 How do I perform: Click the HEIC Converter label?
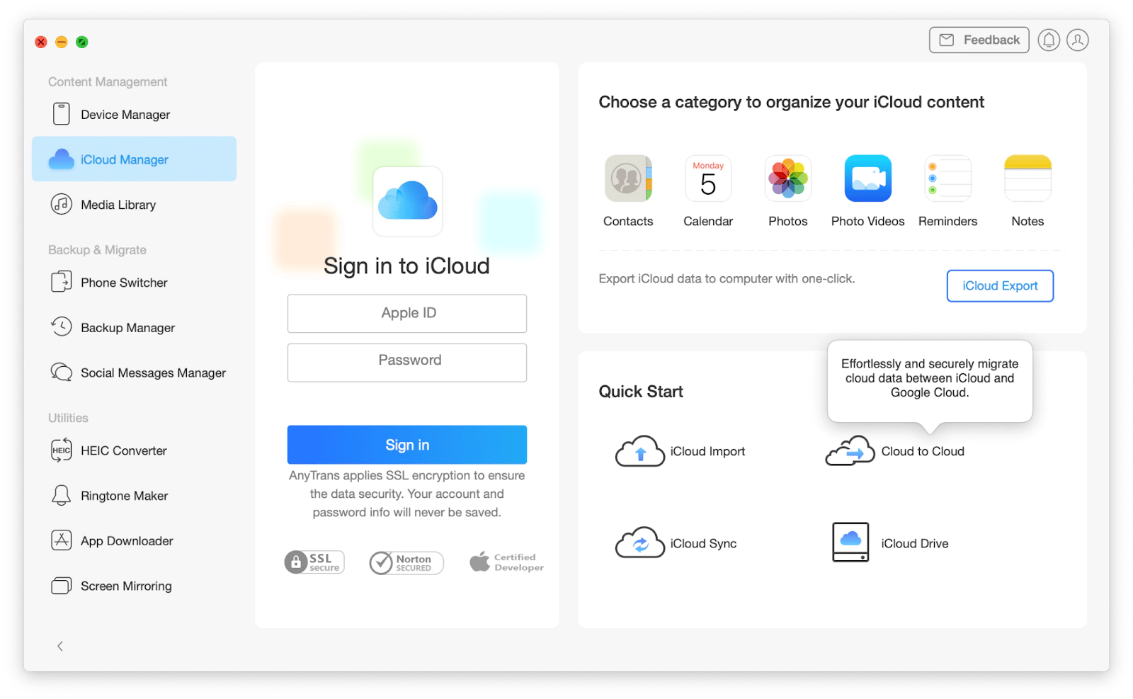click(x=124, y=450)
